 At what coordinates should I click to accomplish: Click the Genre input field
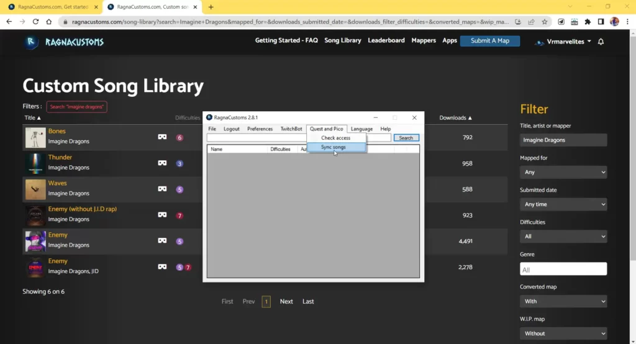click(x=563, y=269)
